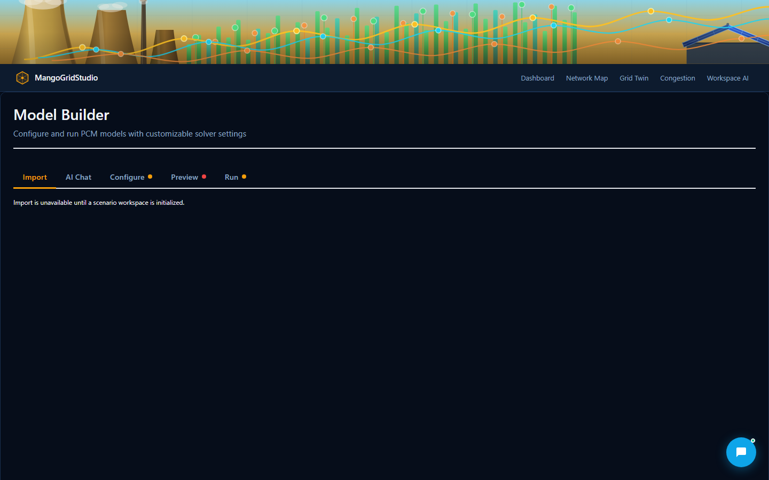Open the Dashboard page
Screen dimensions: 769x480
pos(537,78)
